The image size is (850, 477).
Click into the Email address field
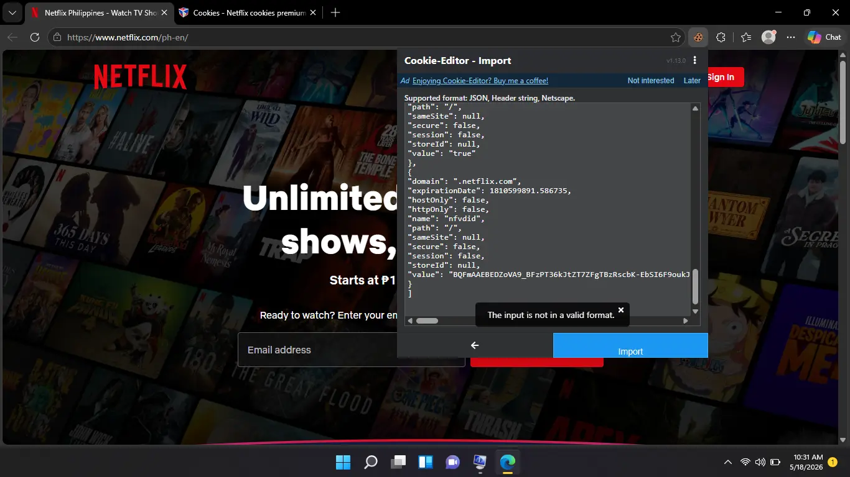(352, 350)
